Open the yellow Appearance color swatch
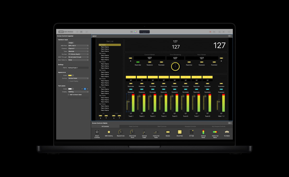The image size is (289, 177). 70,75
